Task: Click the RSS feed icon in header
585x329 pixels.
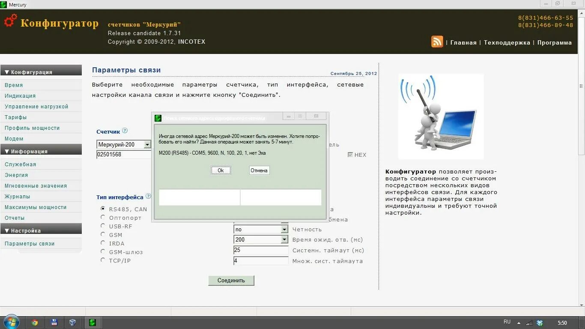Action: coord(437,42)
